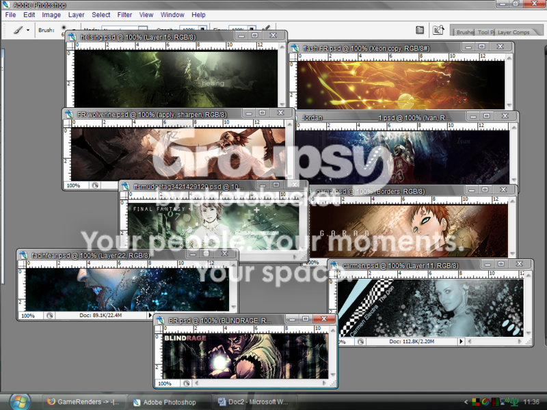Viewport: 547px width, 410px height.
Task: Open the Go to Bridge icon
Action: tap(438, 30)
